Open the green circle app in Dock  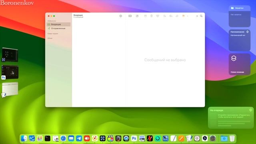[158, 138]
